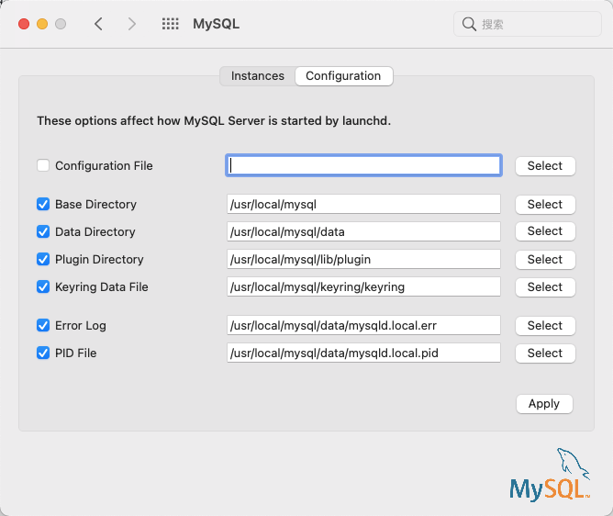Toggle the Keyring Data File checkbox
This screenshot has height=516, width=613.
tap(43, 286)
